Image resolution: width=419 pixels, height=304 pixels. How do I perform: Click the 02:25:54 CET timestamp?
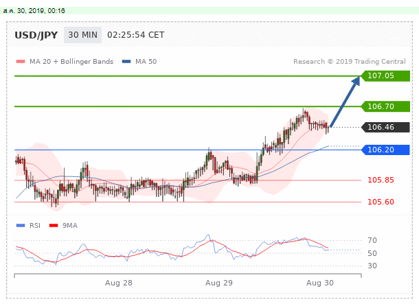[136, 35]
